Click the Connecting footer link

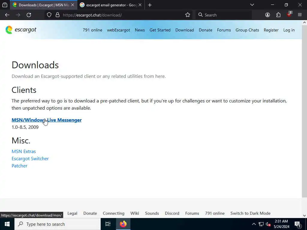pos(114,213)
